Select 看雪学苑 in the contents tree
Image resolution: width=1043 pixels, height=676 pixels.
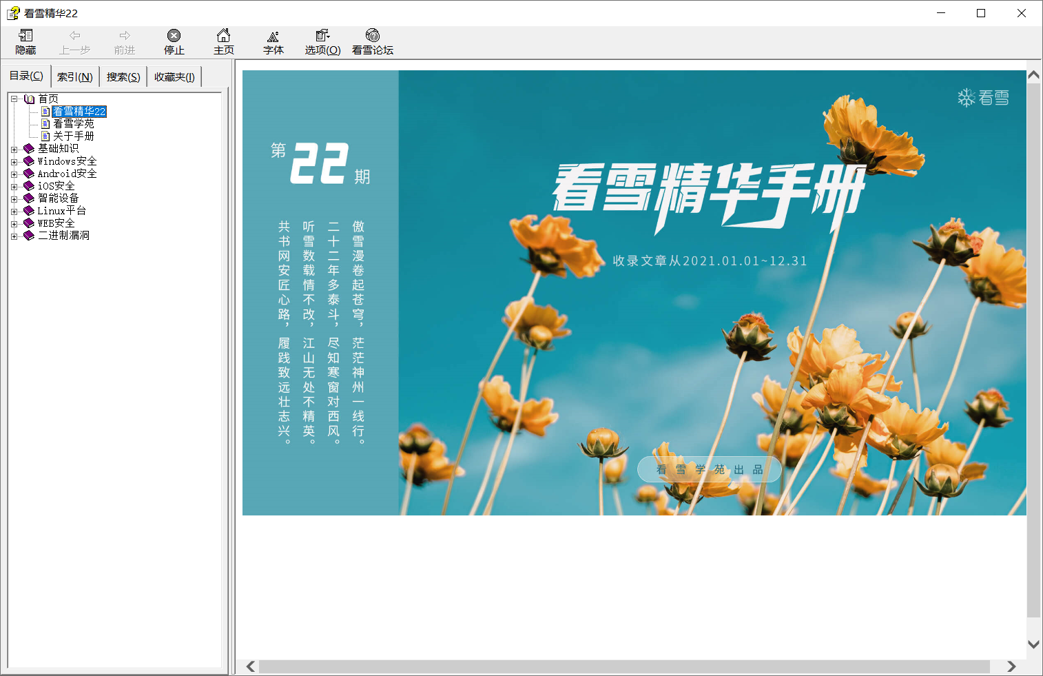(x=74, y=124)
